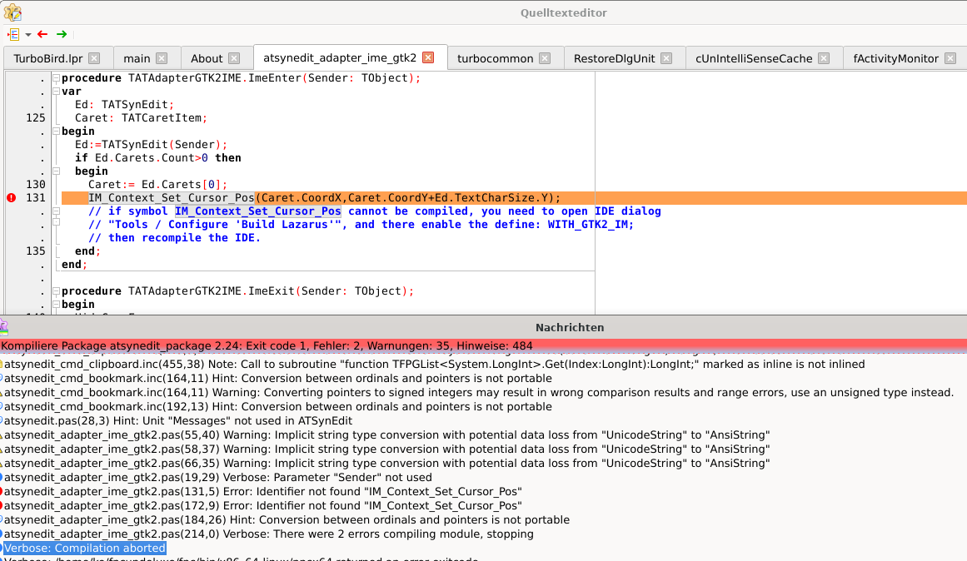Click the red compile summary header
The height and width of the screenshot is (561, 967).
tap(483, 345)
